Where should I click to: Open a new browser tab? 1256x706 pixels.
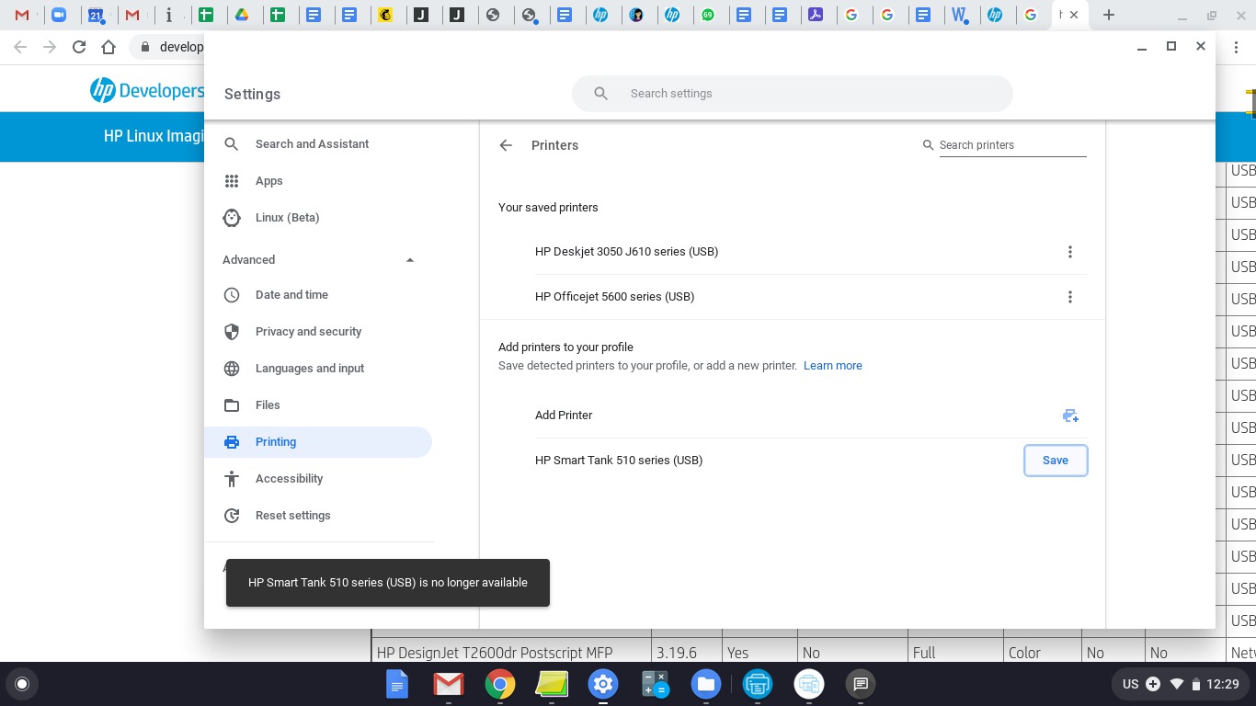(1109, 15)
